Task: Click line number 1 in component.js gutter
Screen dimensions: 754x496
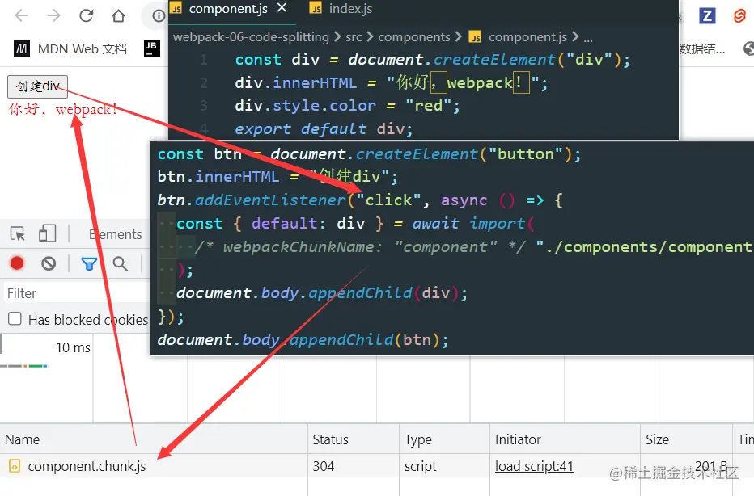Action: [x=204, y=60]
